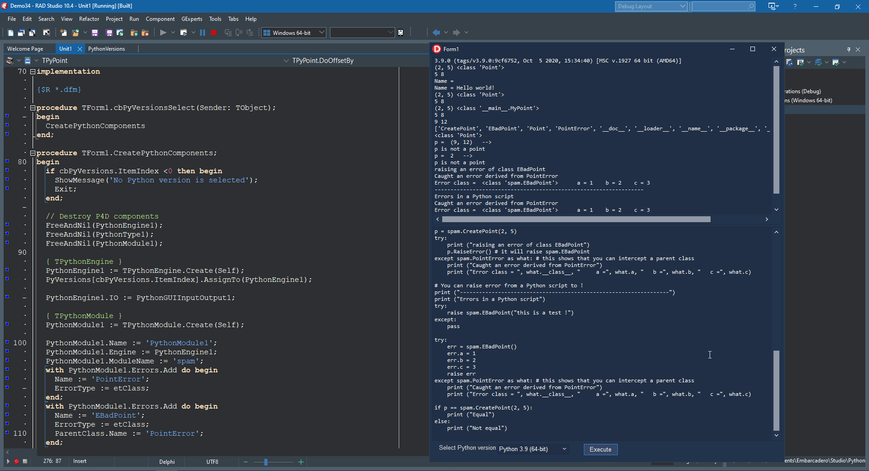Click the Run Without Debugging icon
The width and height of the screenshot is (869, 471).
(x=183, y=33)
